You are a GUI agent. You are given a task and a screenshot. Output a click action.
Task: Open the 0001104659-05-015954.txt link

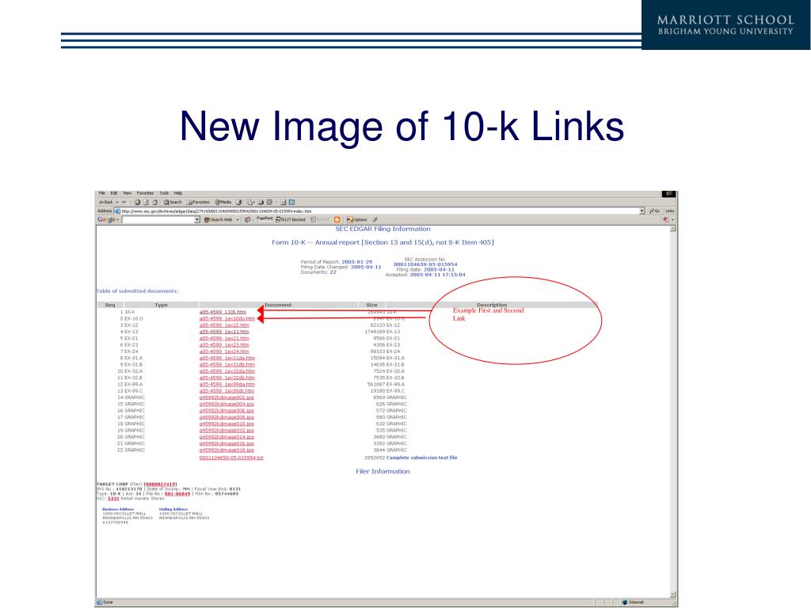[231, 458]
